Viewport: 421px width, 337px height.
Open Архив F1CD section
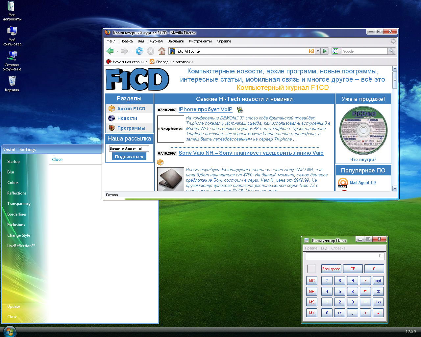[131, 109]
